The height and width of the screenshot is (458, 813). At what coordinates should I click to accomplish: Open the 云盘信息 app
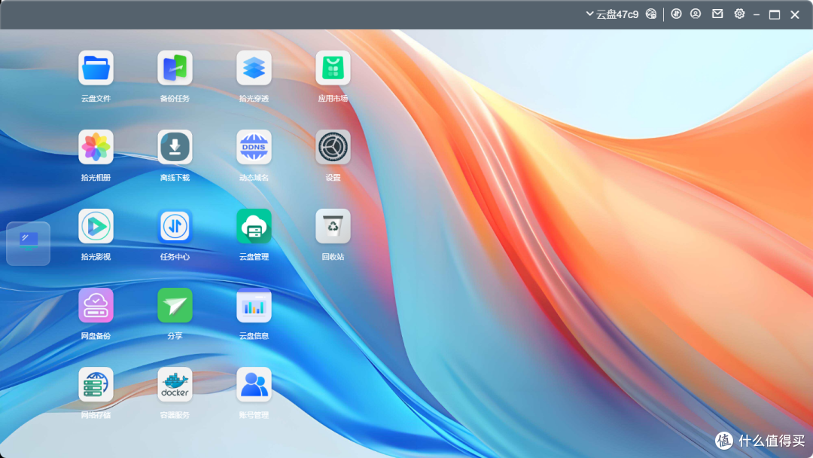coord(254,306)
